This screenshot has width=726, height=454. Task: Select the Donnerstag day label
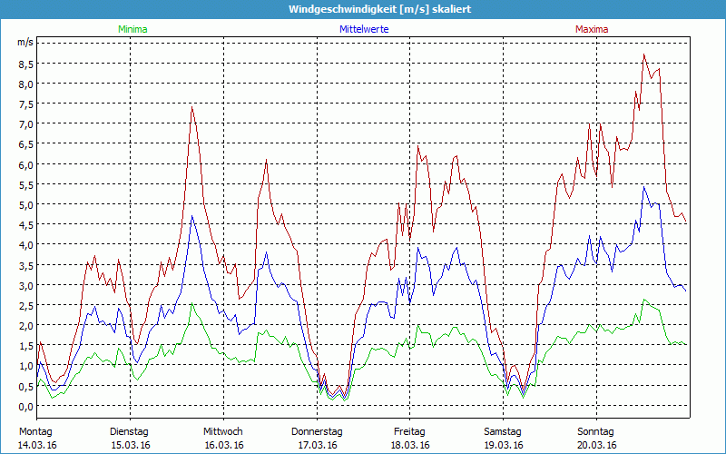[x=317, y=431]
